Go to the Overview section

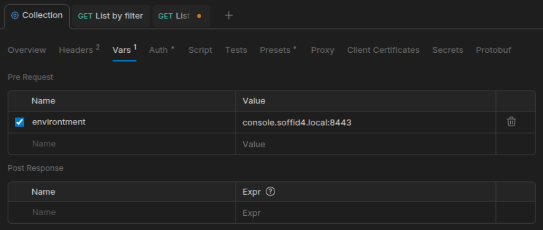pos(27,50)
